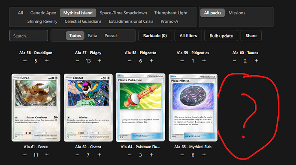
Task: Open the Raridade (0) rarity filter
Action: click(x=155, y=35)
